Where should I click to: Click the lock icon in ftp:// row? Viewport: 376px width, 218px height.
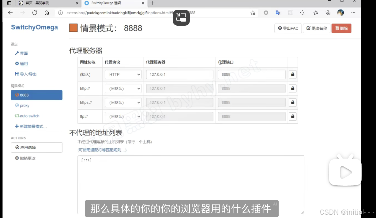pyautogui.click(x=293, y=116)
